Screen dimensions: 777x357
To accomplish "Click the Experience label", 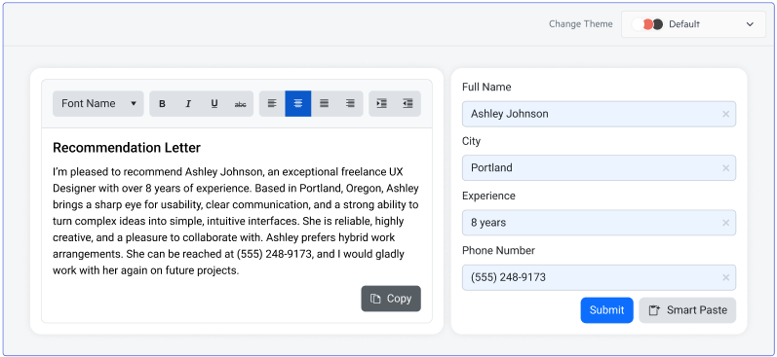I will click(488, 196).
